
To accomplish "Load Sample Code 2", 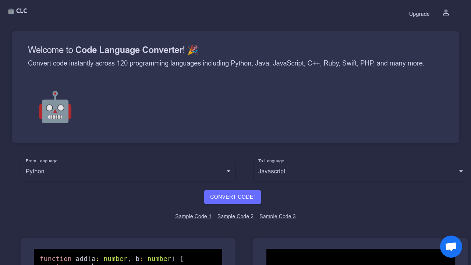I will pos(235,216).
